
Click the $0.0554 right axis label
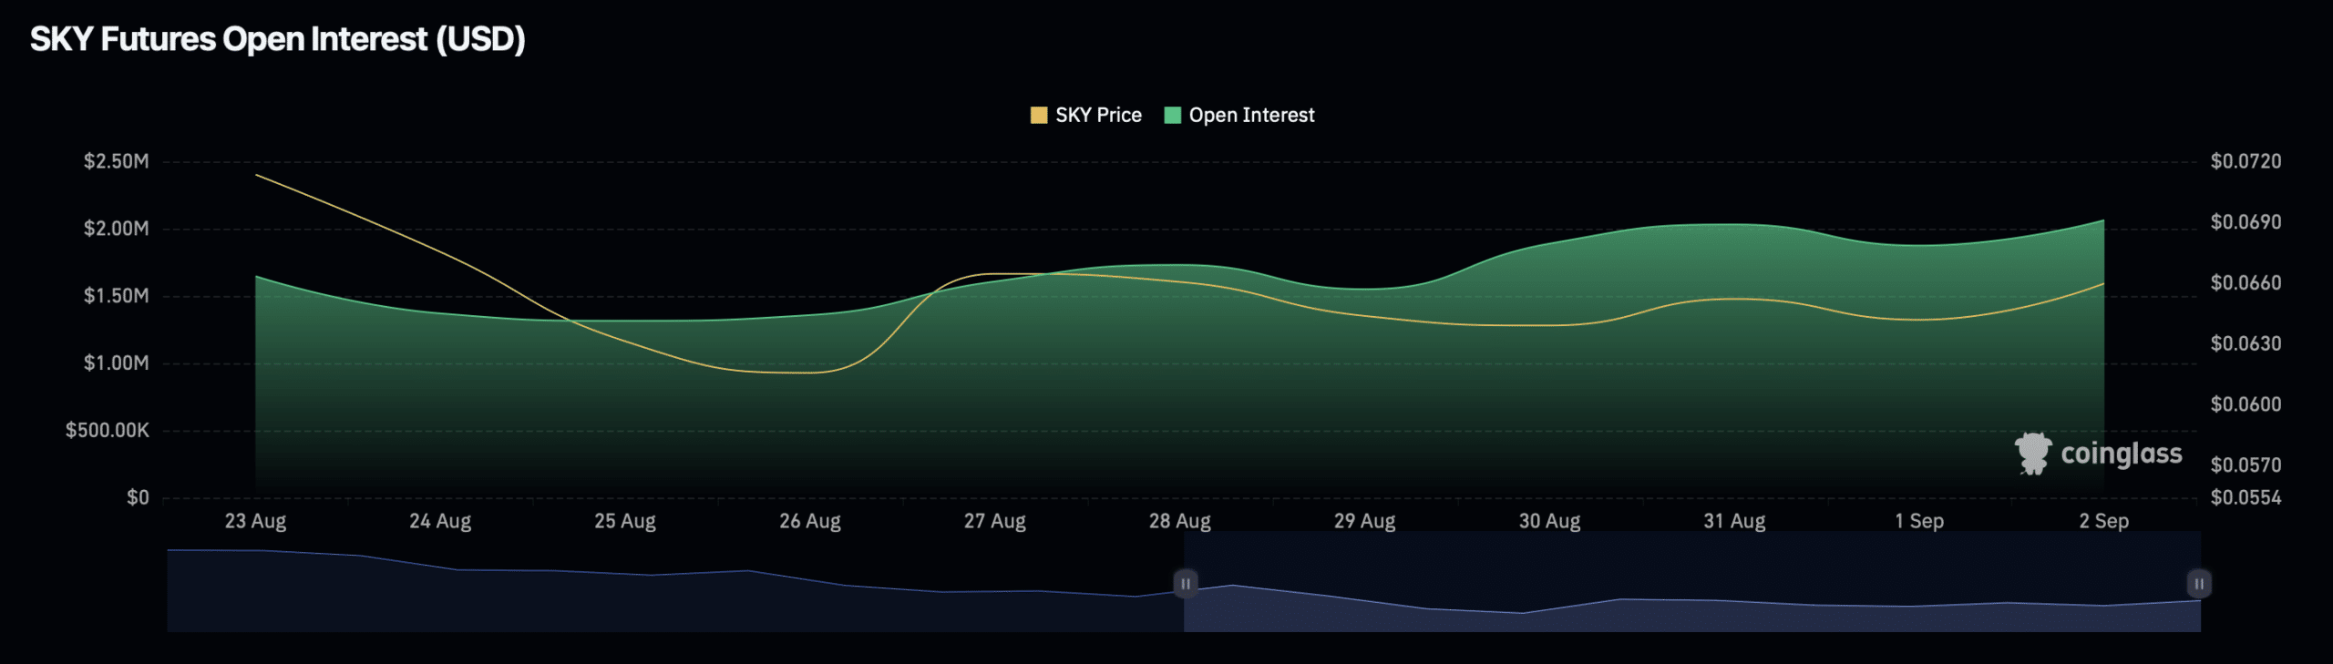coord(2246,497)
